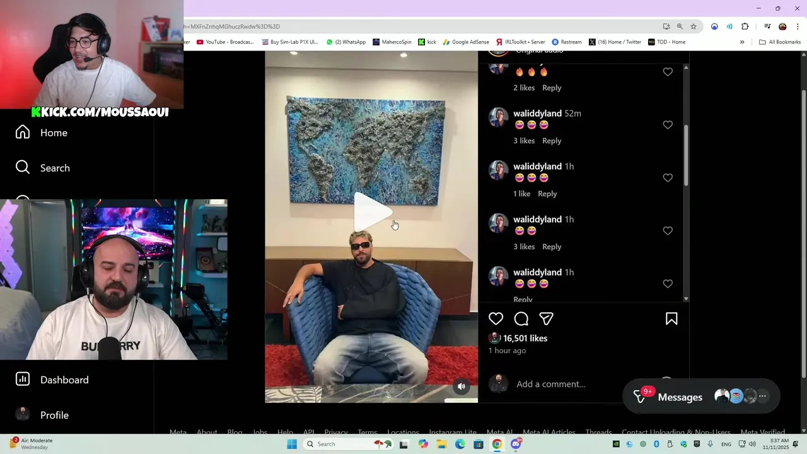This screenshot has width=807, height=454.
Task: Open the Chrome three-dot menu
Action: click(798, 26)
